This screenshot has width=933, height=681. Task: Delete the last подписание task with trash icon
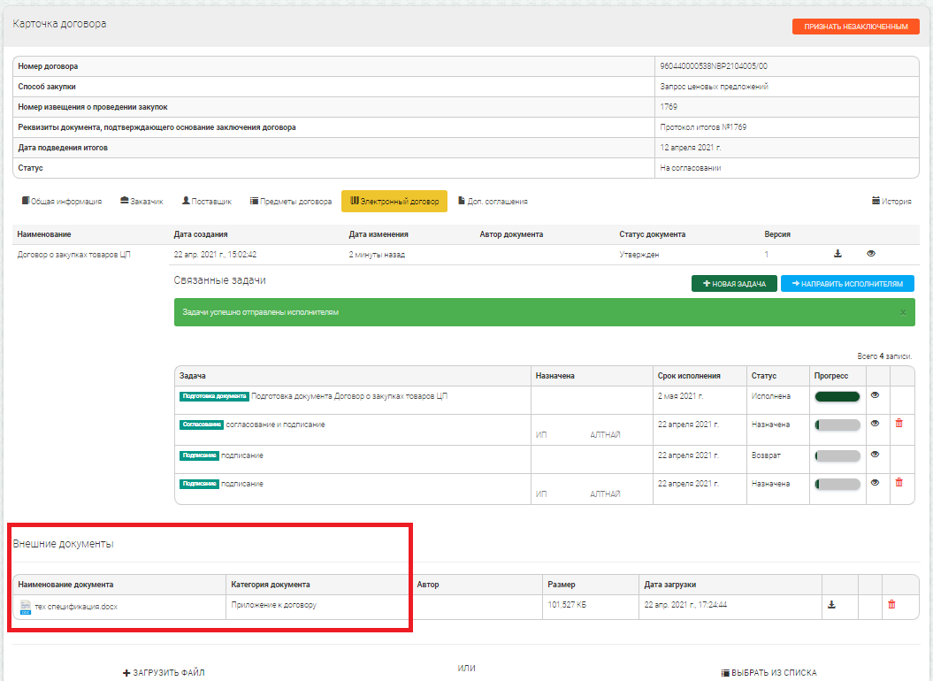899,482
